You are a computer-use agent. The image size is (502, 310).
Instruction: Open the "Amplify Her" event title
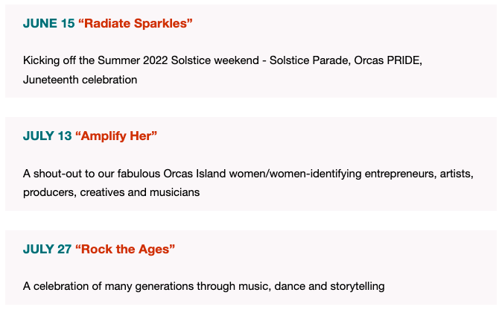(116, 136)
